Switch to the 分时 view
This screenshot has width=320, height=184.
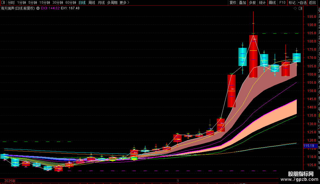pos(11,3)
